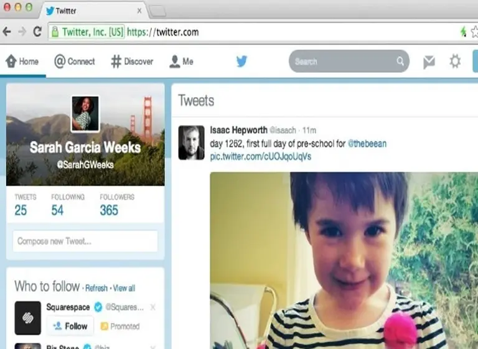The image size is (478, 349).
Task: Click the Promoted label icon
Action: click(x=105, y=326)
